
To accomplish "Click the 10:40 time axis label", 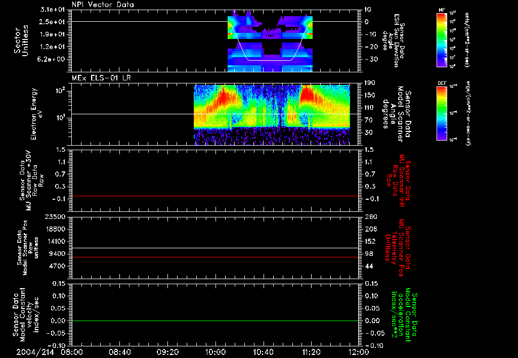I will (263, 352).
